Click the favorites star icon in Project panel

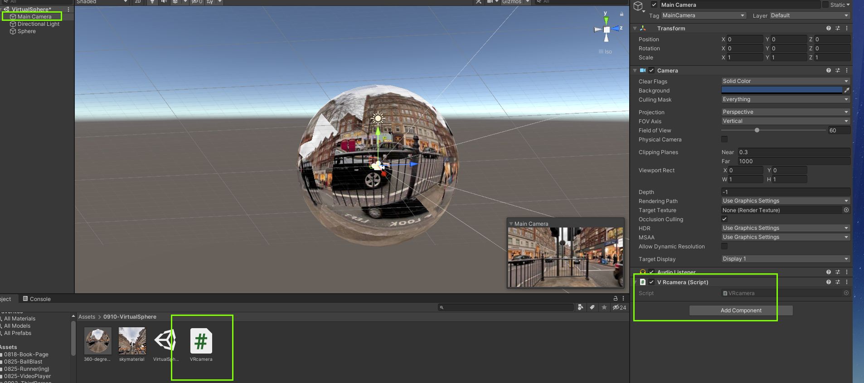[x=604, y=307]
